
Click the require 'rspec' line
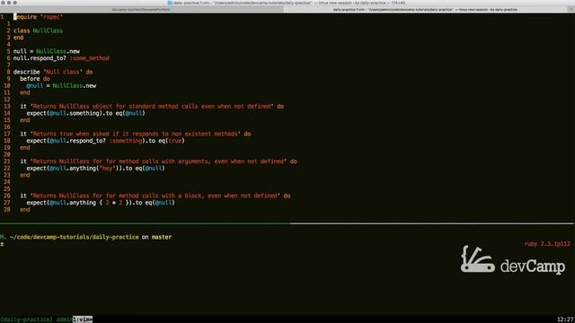tap(38, 17)
